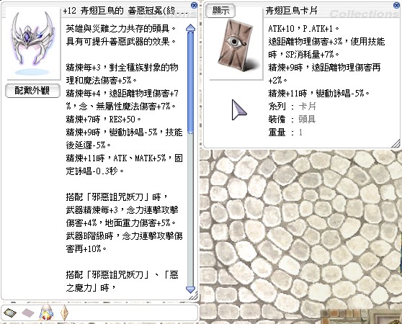Click the line 害再+10%
The image size is (402, 324).
(x=86, y=249)
